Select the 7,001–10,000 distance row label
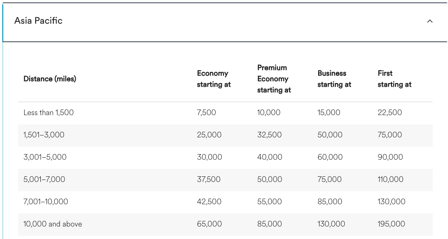The height and width of the screenshot is (239, 448). tap(46, 202)
